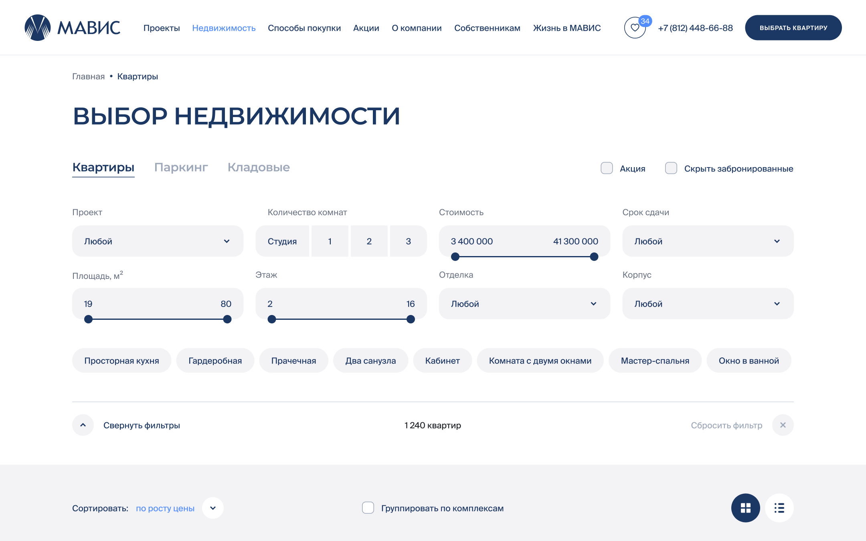Expand the Отделка dropdown
The height and width of the screenshot is (541, 866).
[x=524, y=304]
